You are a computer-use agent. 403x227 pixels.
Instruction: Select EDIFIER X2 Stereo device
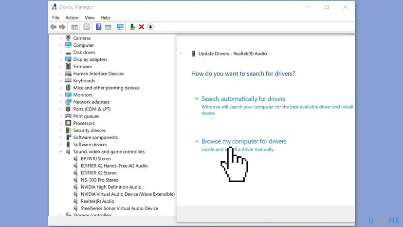coord(99,173)
